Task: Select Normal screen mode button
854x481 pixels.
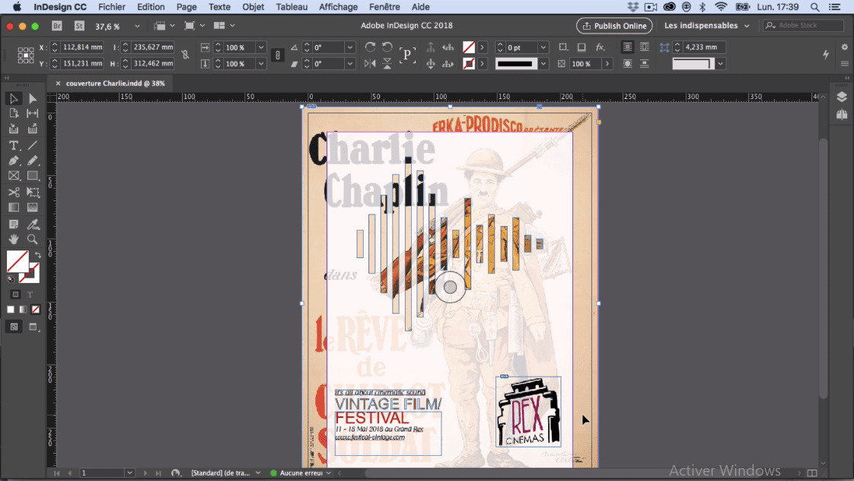Action: (14, 327)
